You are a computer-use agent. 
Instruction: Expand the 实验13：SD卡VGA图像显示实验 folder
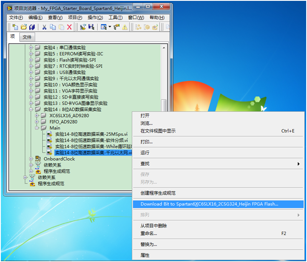31,103
